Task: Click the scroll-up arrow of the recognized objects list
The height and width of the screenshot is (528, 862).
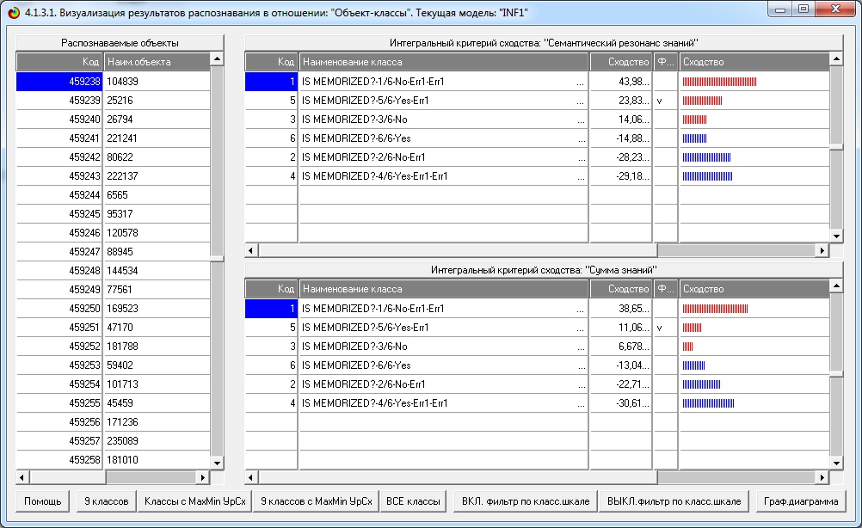Action: pos(217,60)
